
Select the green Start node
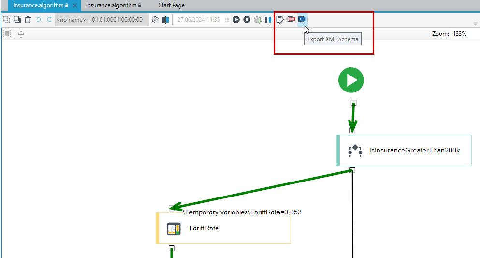click(x=351, y=80)
